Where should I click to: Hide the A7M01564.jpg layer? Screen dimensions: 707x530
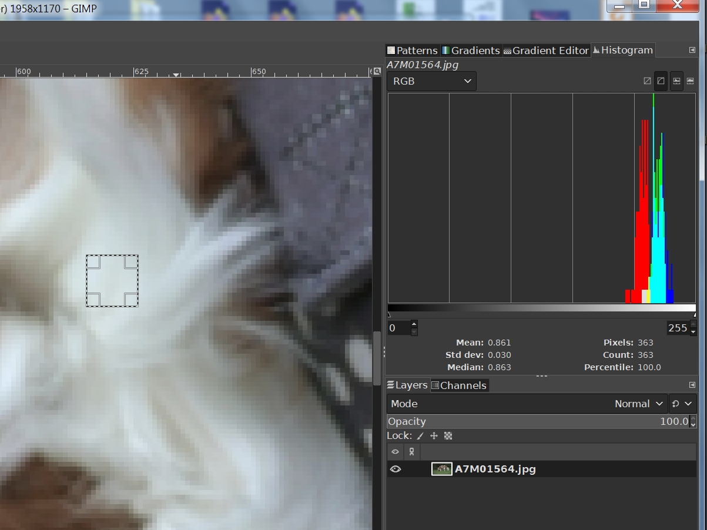pos(396,469)
